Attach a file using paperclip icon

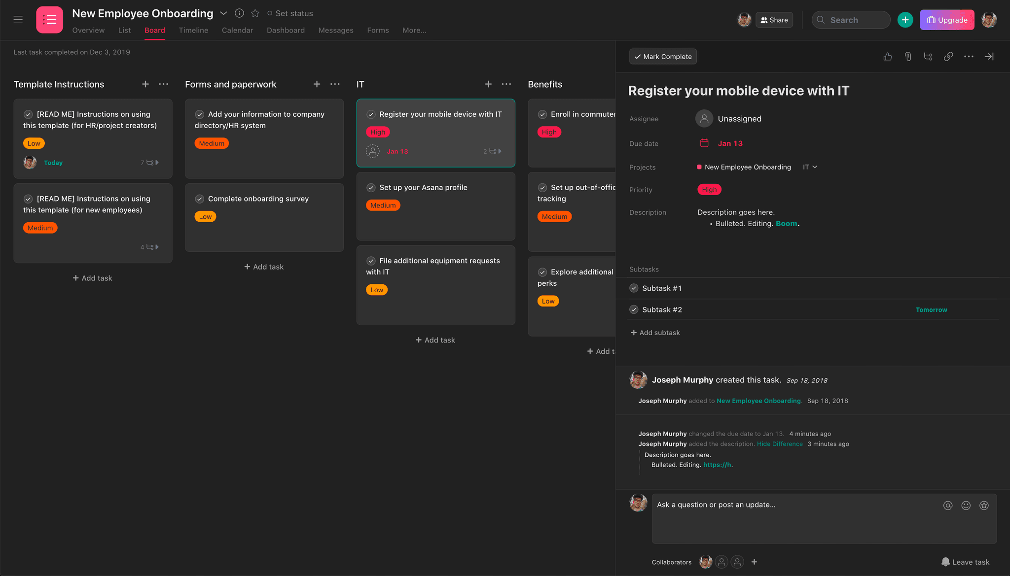pyautogui.click(x=908, y=57)
